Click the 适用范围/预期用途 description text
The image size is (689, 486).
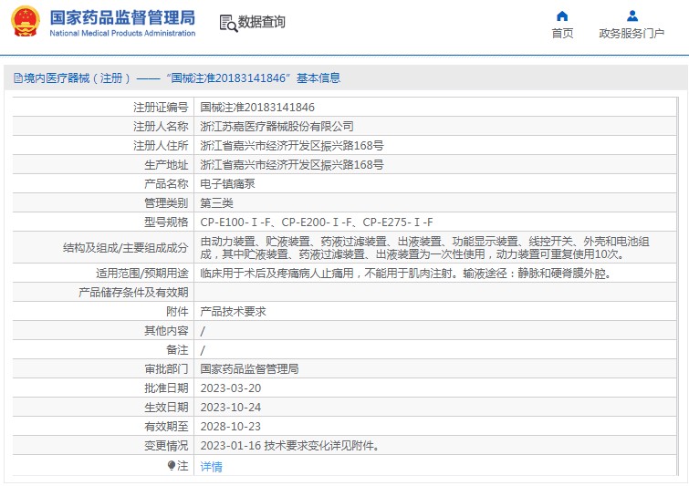405,273
